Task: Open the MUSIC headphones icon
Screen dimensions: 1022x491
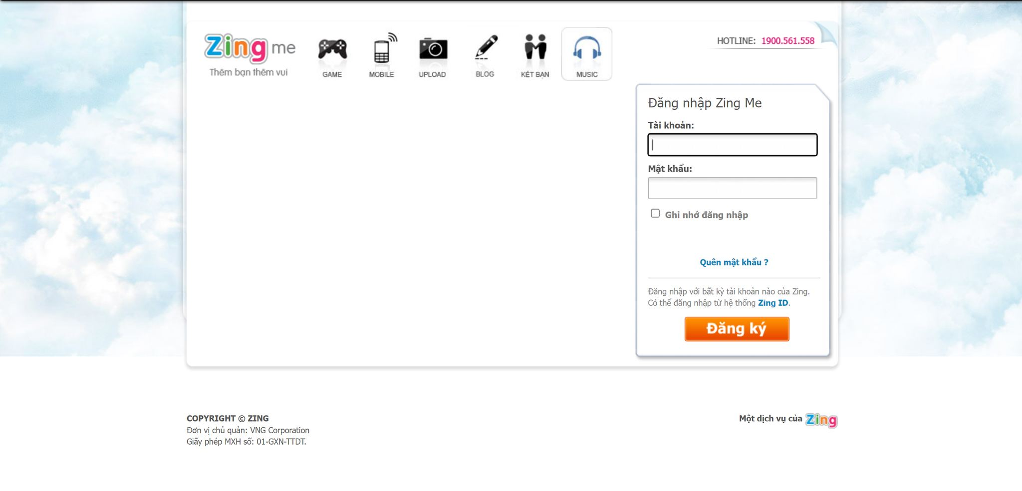Action: (x=587, y=50)
